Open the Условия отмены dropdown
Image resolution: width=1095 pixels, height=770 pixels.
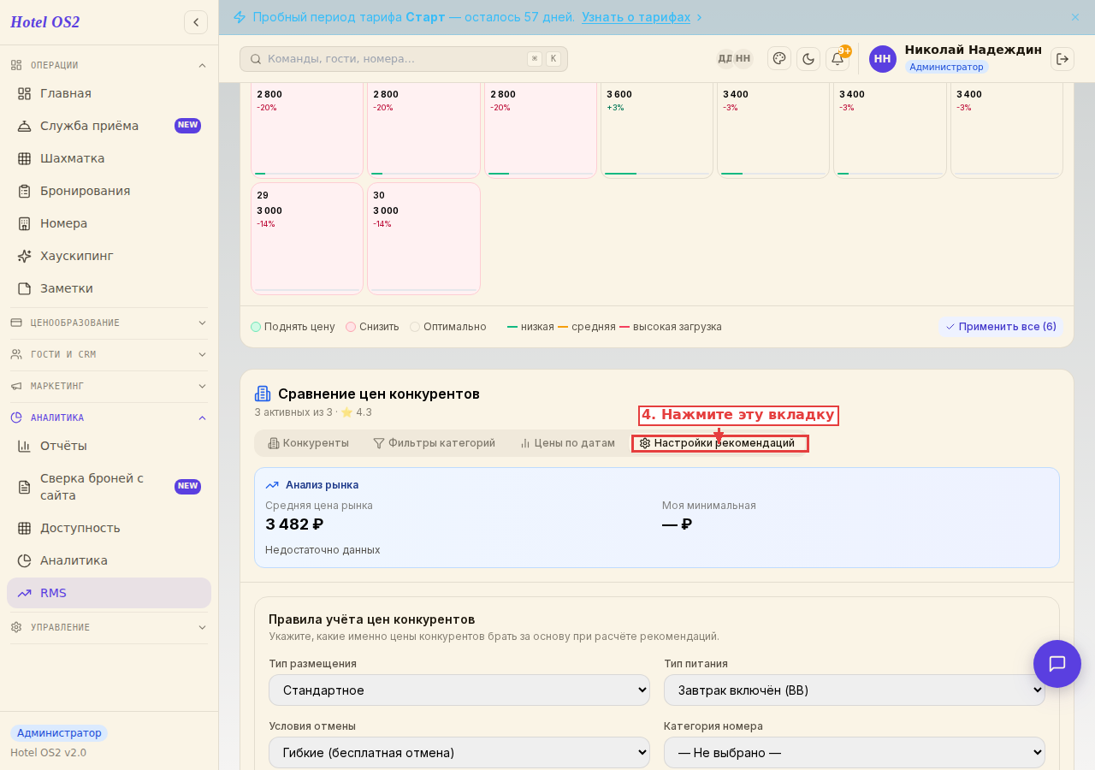pyautogui.click(x=459, y=753)
